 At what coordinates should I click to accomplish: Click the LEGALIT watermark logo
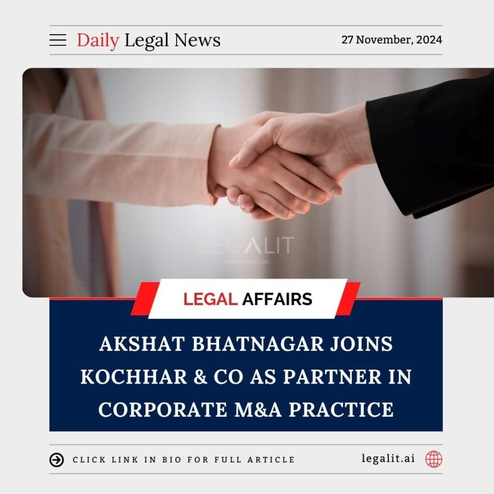247,249
